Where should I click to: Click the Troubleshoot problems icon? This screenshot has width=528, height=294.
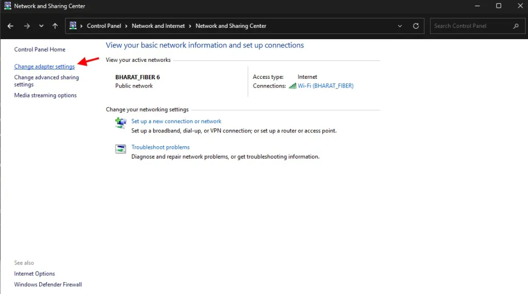click(121, 149)
